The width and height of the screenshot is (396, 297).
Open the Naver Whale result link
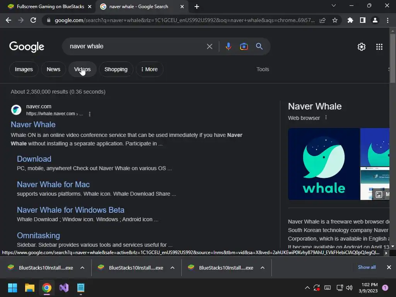pyautogui.click(x=33, y=125)
